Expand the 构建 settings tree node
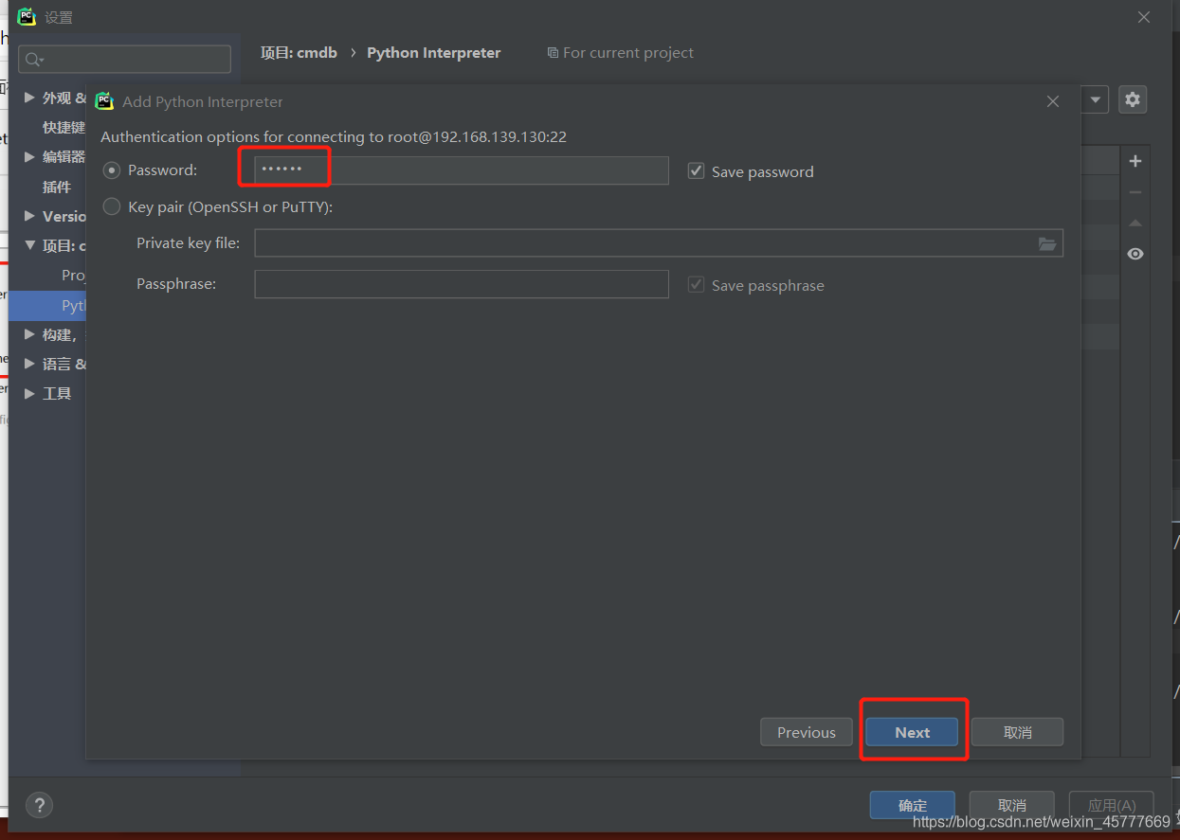Viewport: 1180px width, 840px height. click(29, 334)
